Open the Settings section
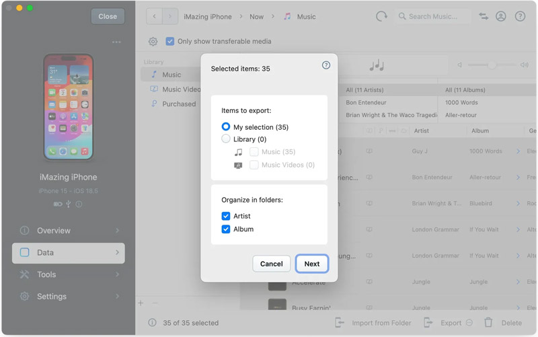This screenshot has width=538, height=337. (x=69, y=296)
